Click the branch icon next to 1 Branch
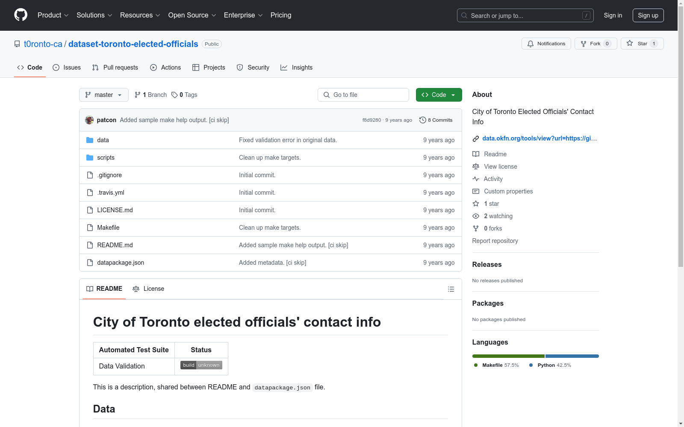The height and width of the screenshot is (427, 684). [x=138, y=95]
